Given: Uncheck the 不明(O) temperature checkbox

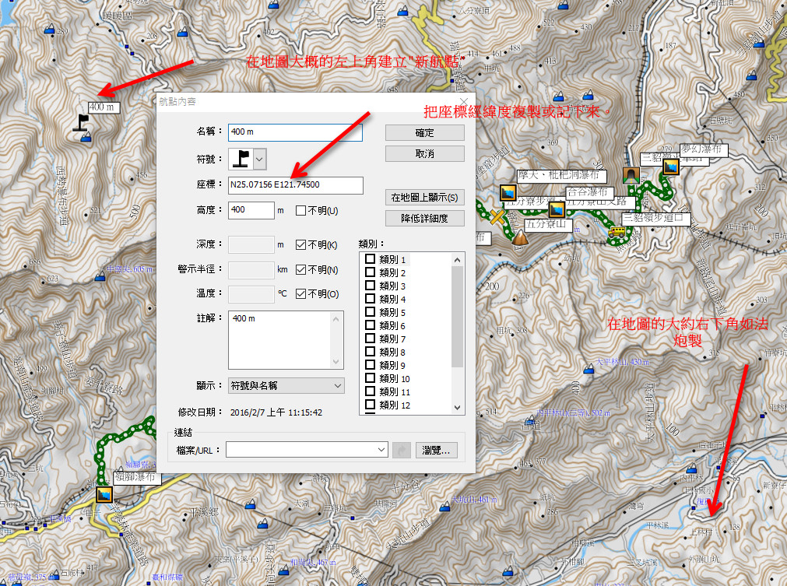Looking at the screenshot, I should click(301, 294).
